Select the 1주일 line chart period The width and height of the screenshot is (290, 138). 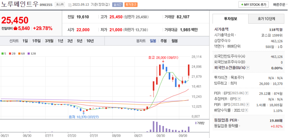36,41
